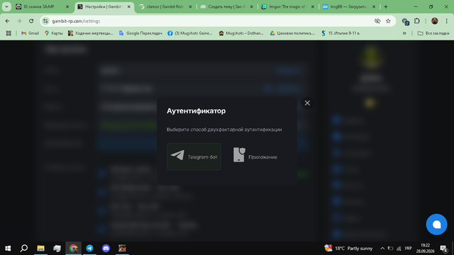Bookmark this page with the star icon
454x255 pixels.
[x=388, y=21]
